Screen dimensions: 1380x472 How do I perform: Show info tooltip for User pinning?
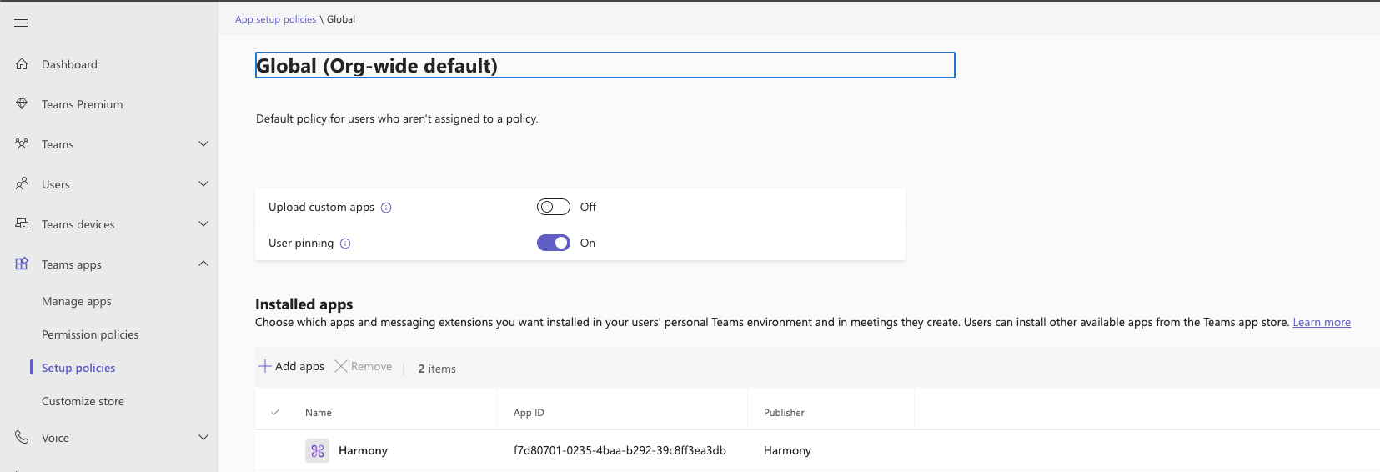point(345,244)
